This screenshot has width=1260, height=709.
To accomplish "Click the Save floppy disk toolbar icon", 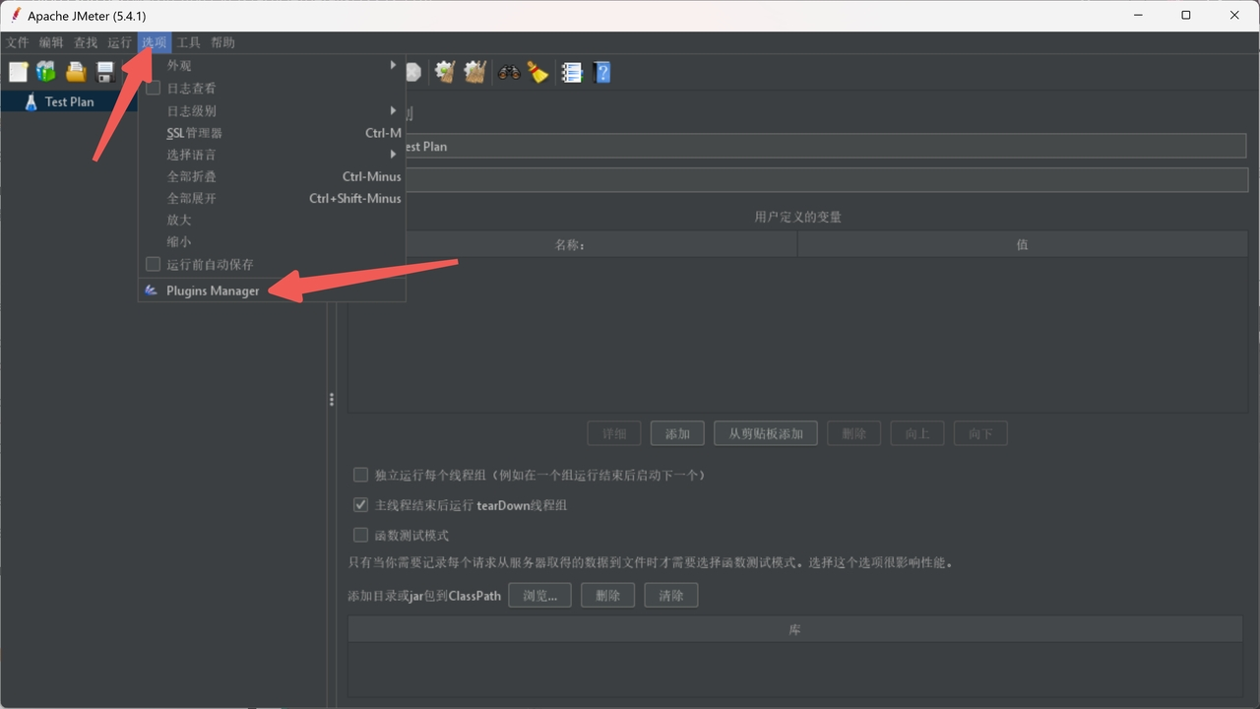I will (x=104, y=72).
